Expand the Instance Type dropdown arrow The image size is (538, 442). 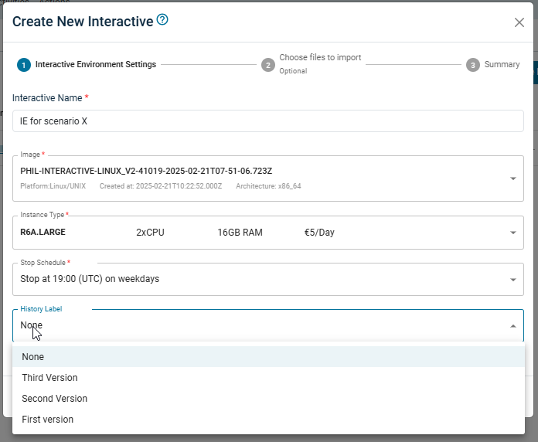513,233
